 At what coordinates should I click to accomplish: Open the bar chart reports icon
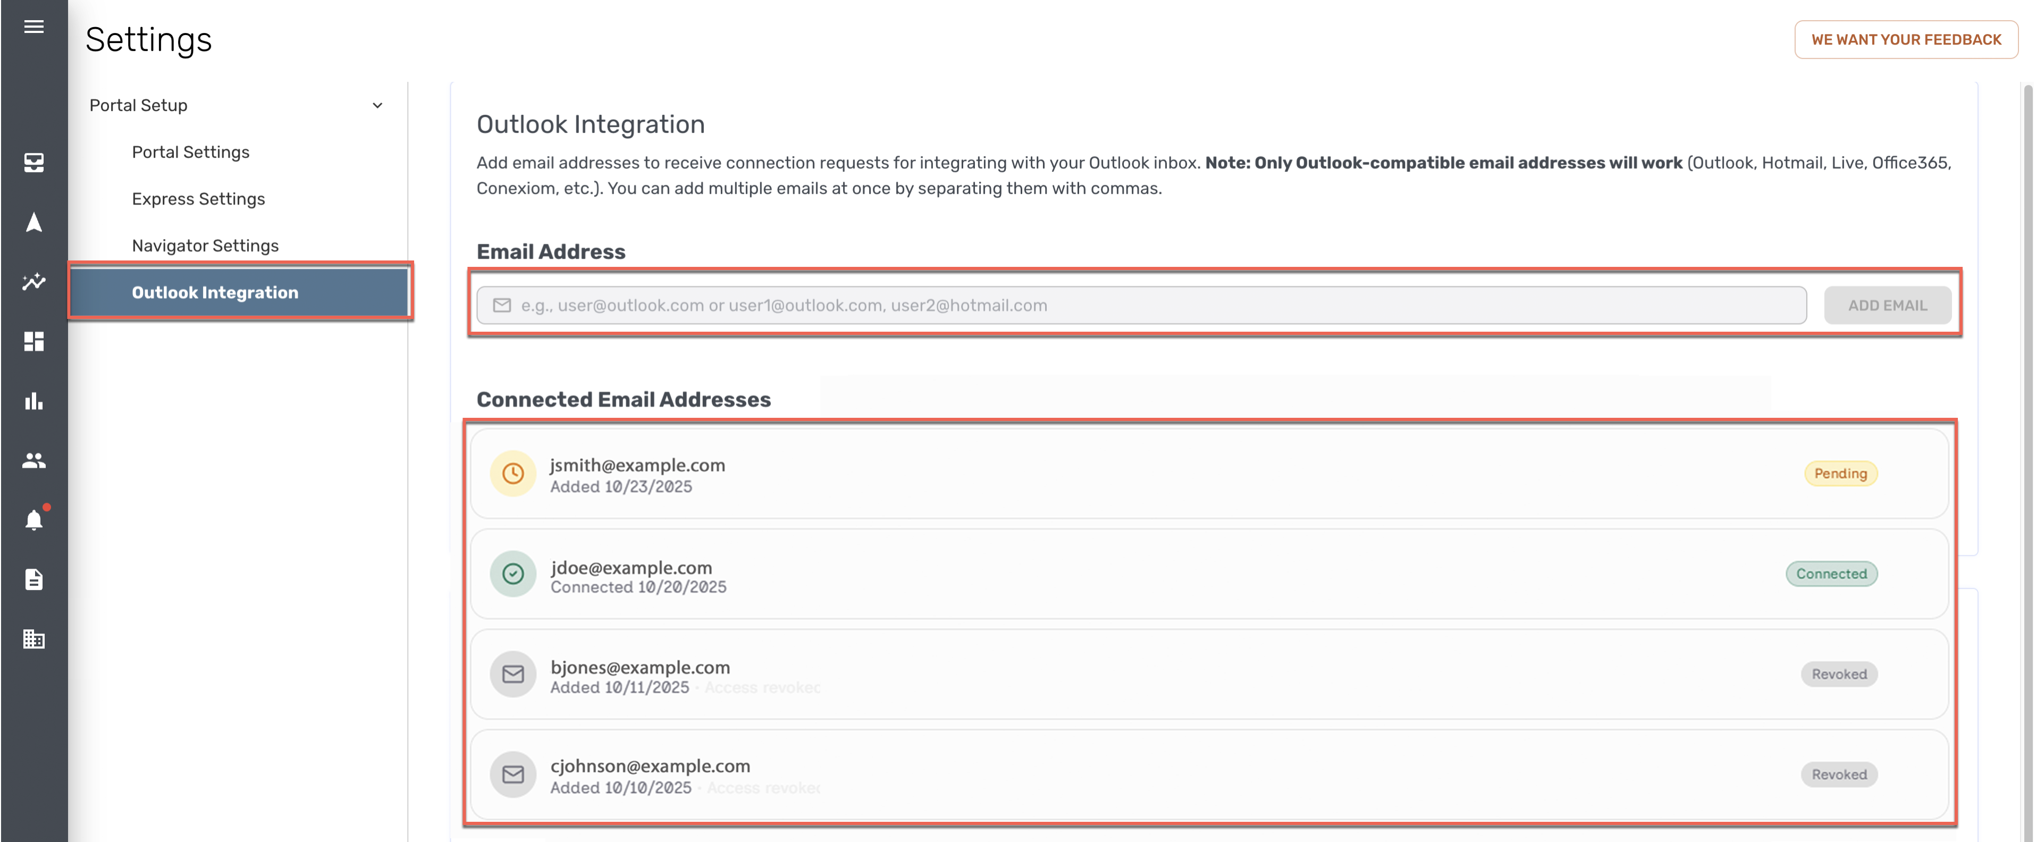click(34, 401)
